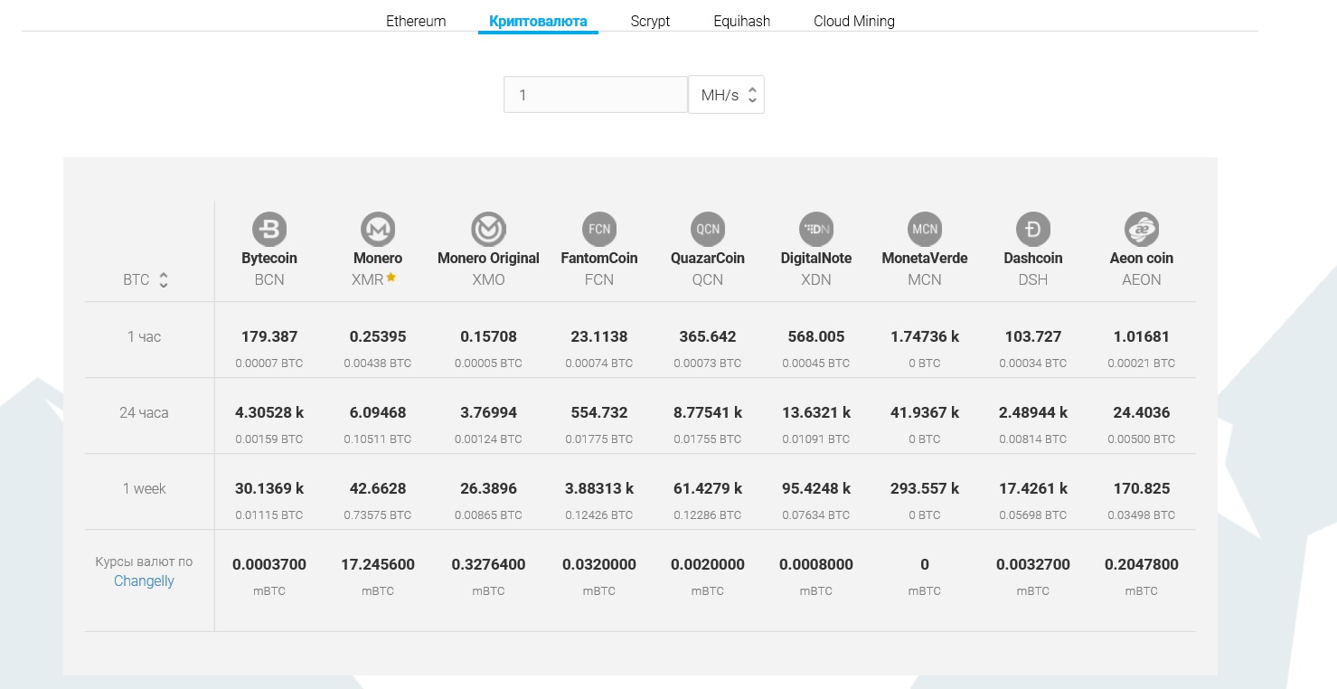The image size is (1337, 689).
Task: Click the hashrate input field
Action: click(x=596, y=94)
